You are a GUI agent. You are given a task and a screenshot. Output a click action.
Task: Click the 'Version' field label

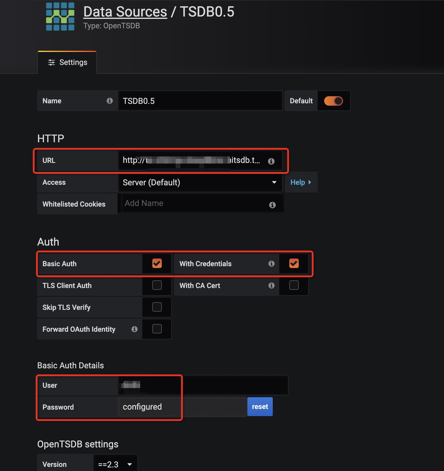55,465
